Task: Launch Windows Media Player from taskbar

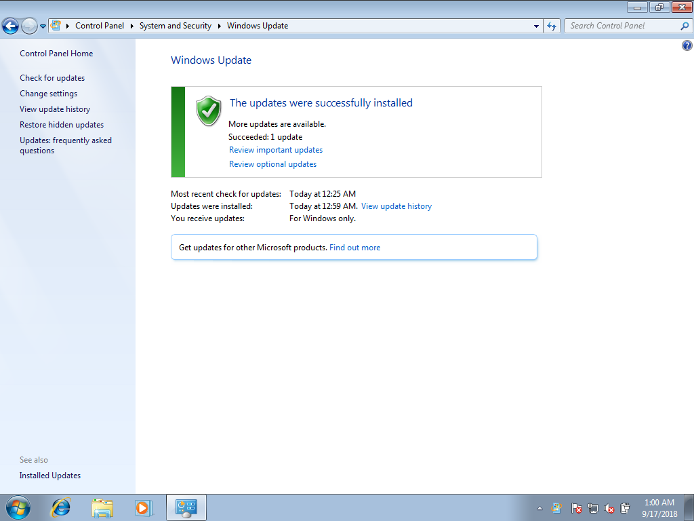Action: pyautogui.click(x=144, y=507)
